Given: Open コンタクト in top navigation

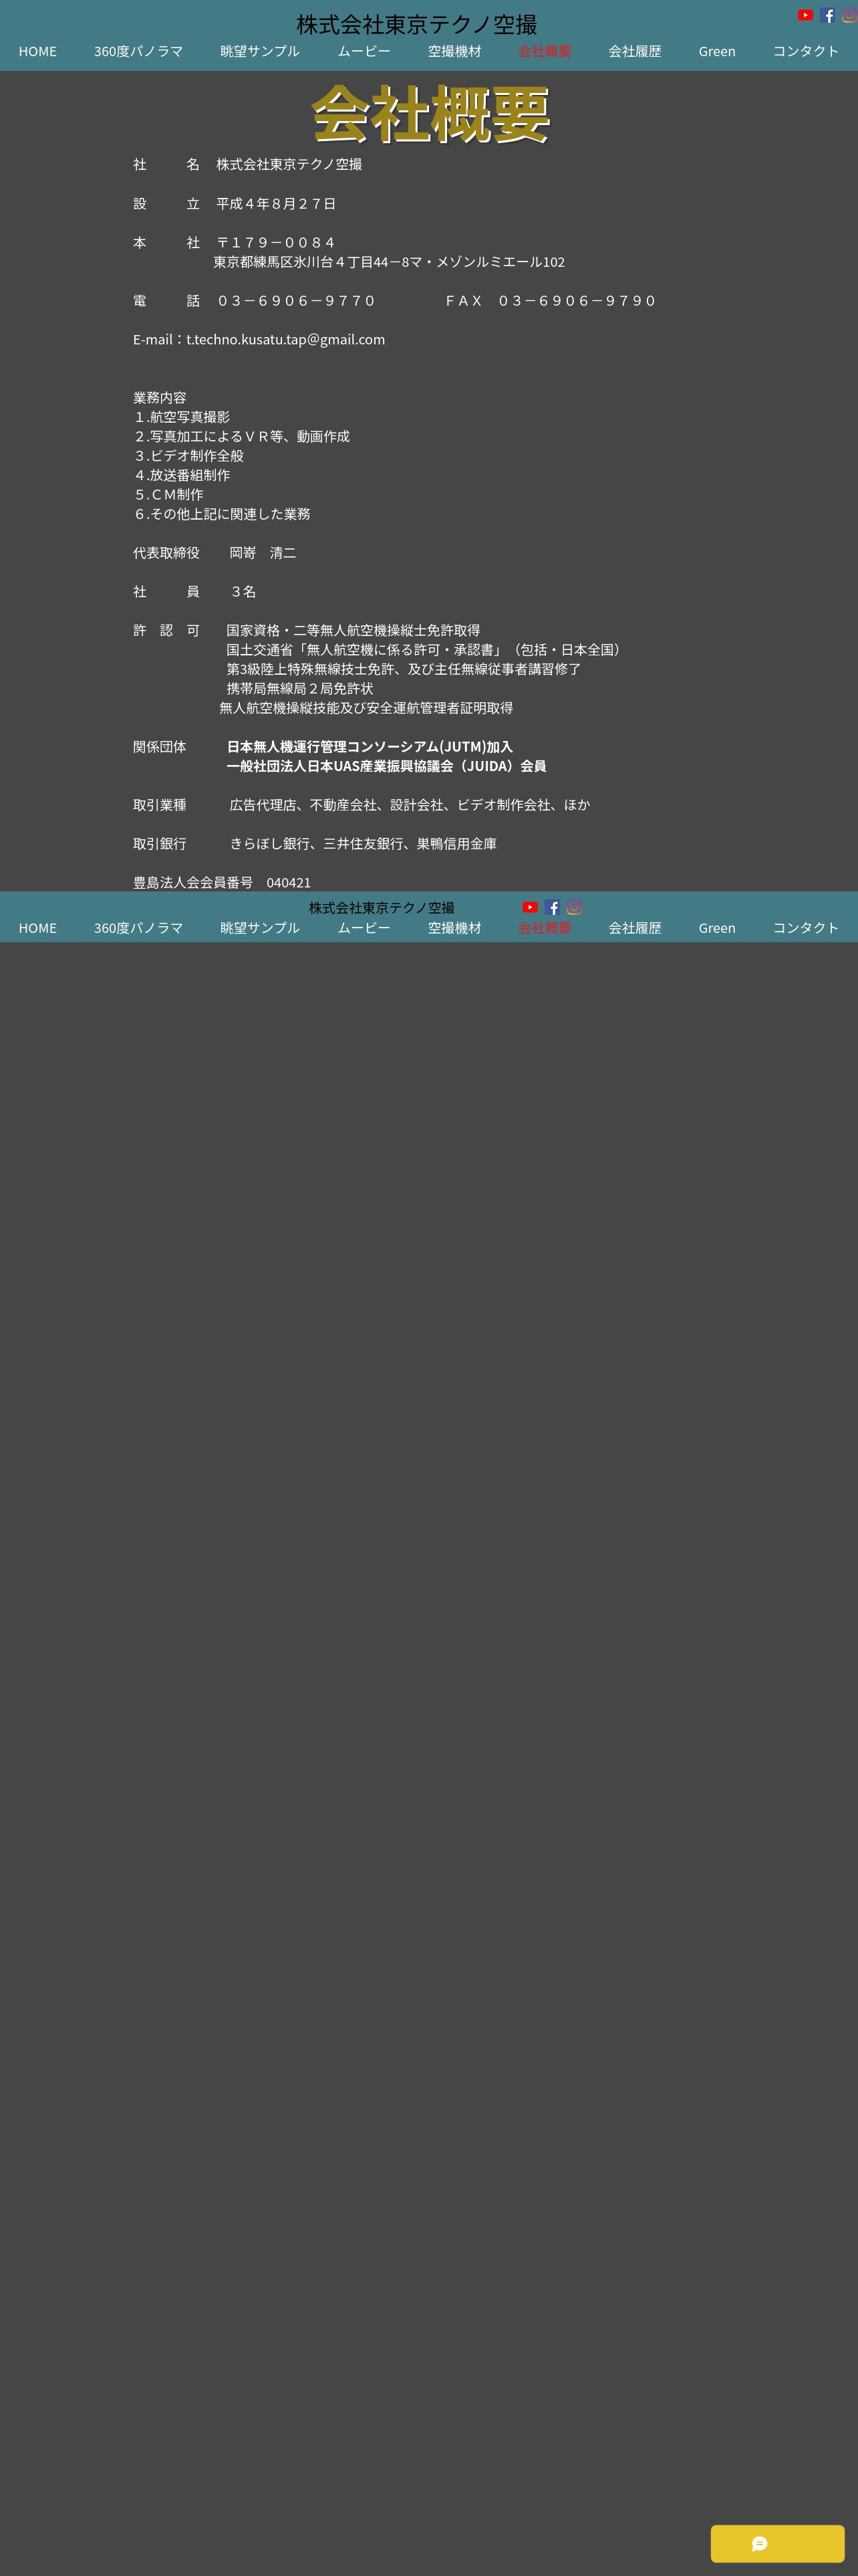Looking at the screenshot, I should [x=806, y=51].
